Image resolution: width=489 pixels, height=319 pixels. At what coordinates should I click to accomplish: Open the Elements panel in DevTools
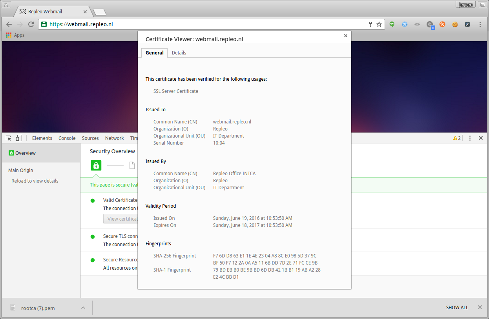(x=42, y=138)
